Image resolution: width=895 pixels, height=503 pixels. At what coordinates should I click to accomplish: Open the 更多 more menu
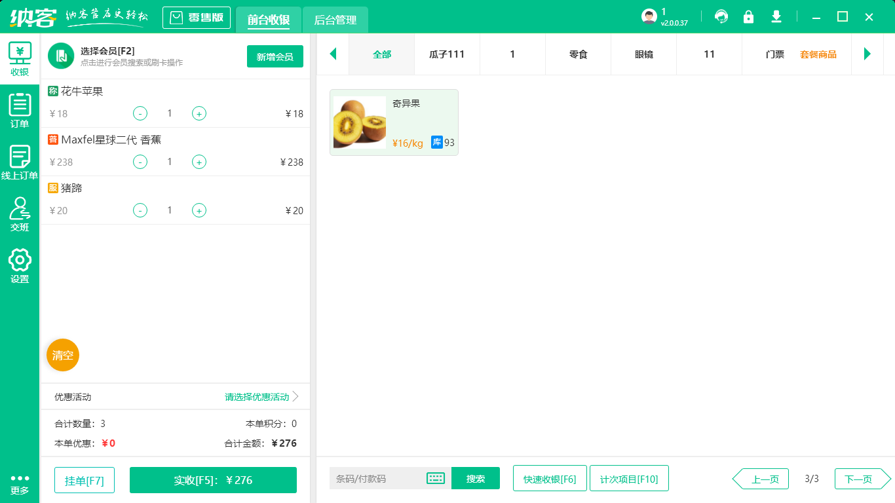point(20,484)
